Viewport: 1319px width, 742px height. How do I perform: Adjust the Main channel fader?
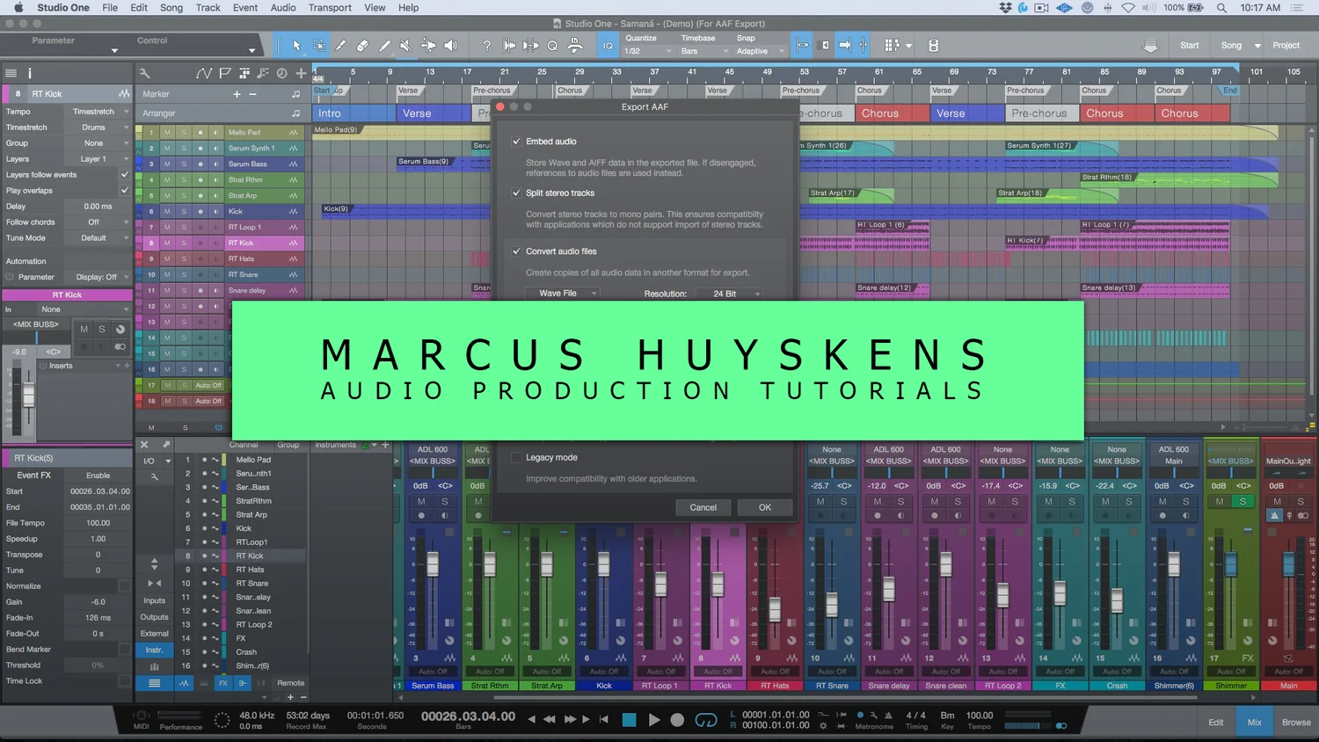point(1287,564)
